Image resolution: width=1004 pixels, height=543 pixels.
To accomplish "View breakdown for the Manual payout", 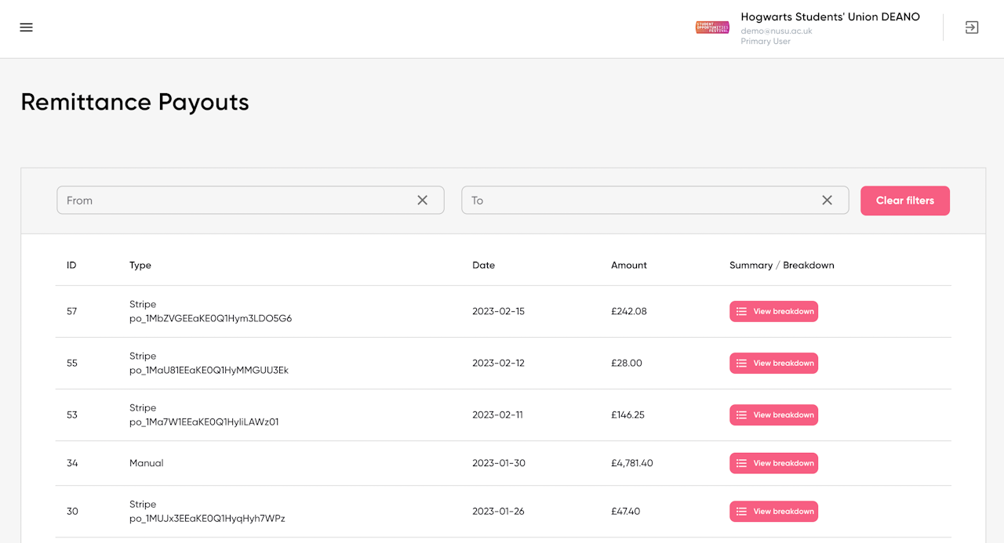I will [773, 463].
